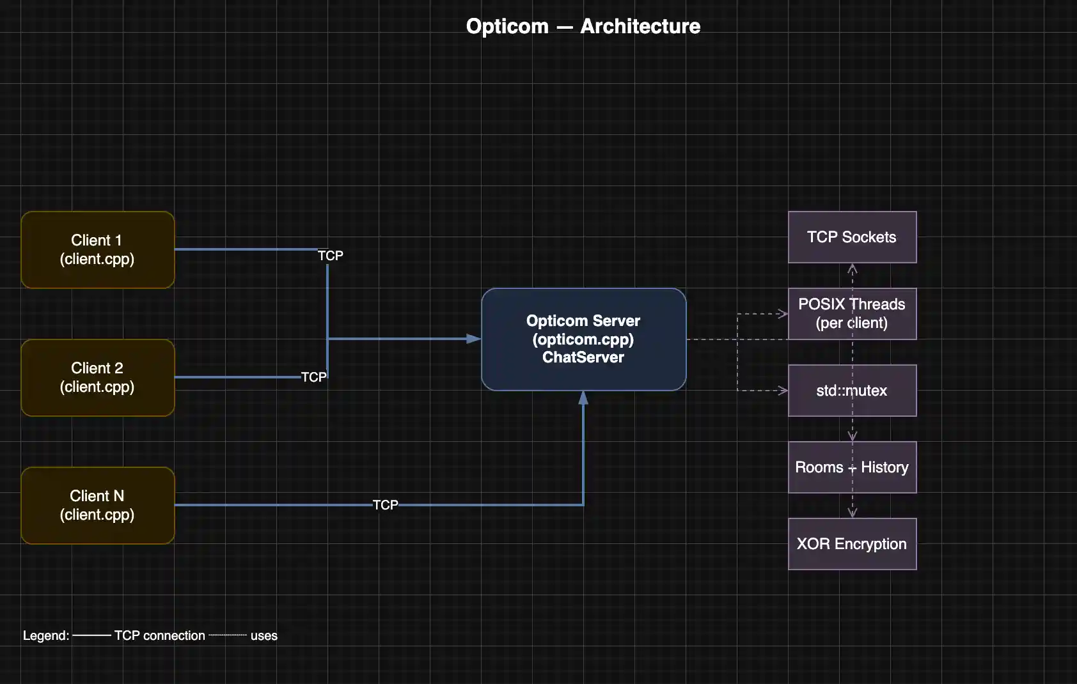Click the TCP label beside Client 2
Screen dimensions: 1077x684
tap(314, 377)
